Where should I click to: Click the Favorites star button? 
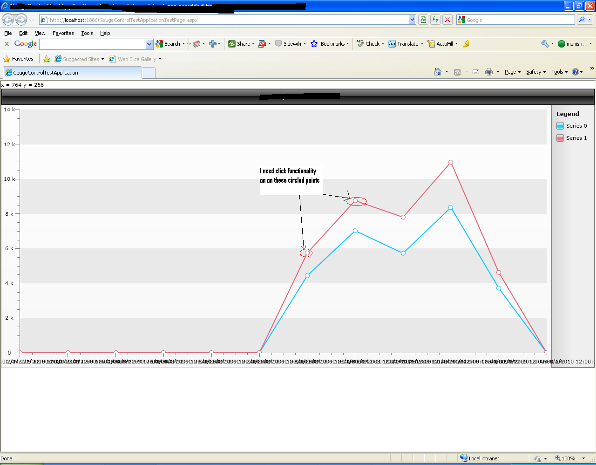(x=19, y=59)
